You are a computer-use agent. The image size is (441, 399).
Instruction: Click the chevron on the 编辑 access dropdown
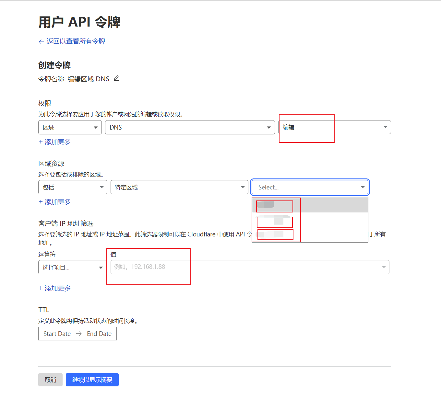point(385,127)
